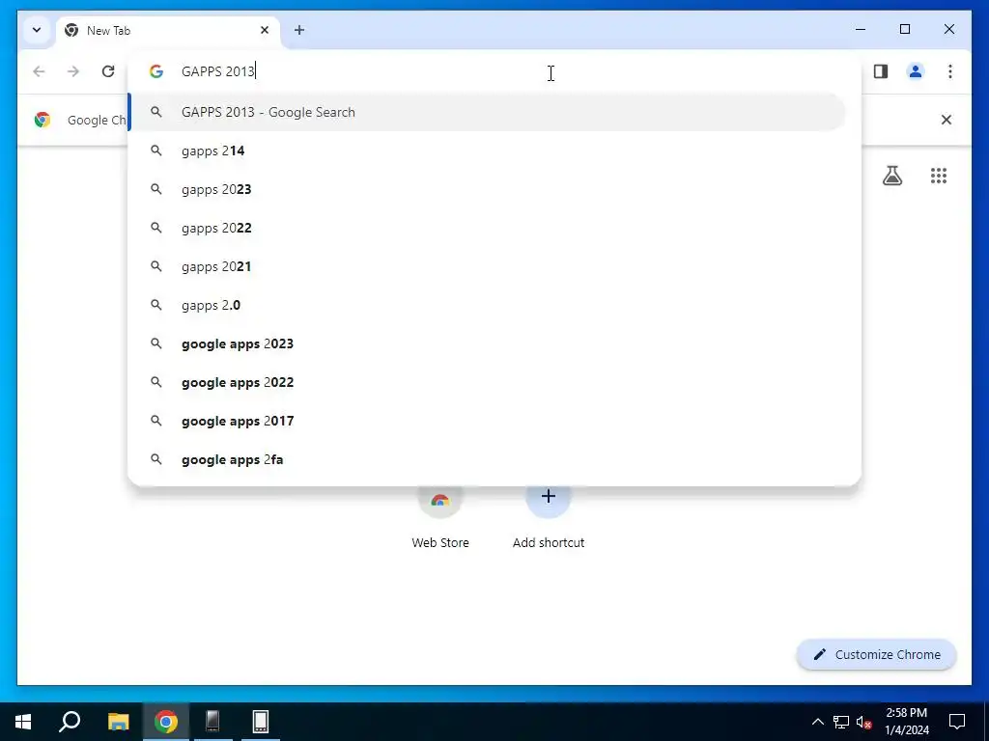
Task: Go back with the back arrow
Action: coord(39,71)
